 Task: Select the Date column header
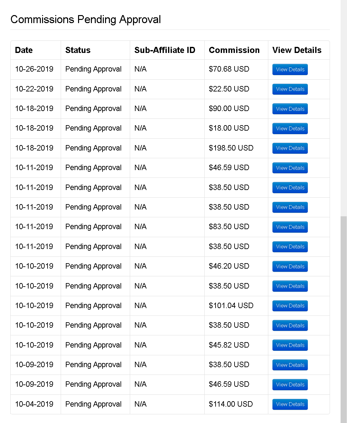pyautogui.click(x=24, y=50)
